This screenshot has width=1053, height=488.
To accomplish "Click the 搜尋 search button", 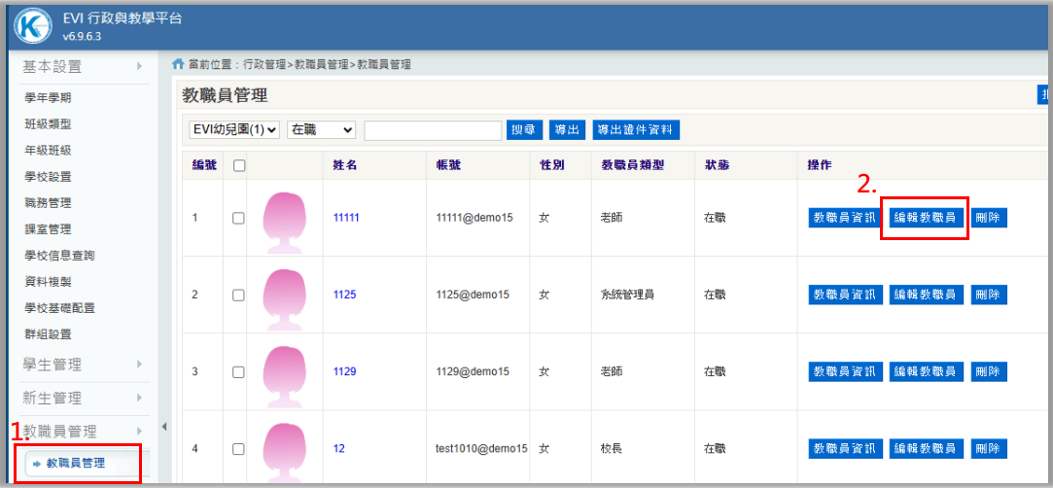I will coord(525,130).
